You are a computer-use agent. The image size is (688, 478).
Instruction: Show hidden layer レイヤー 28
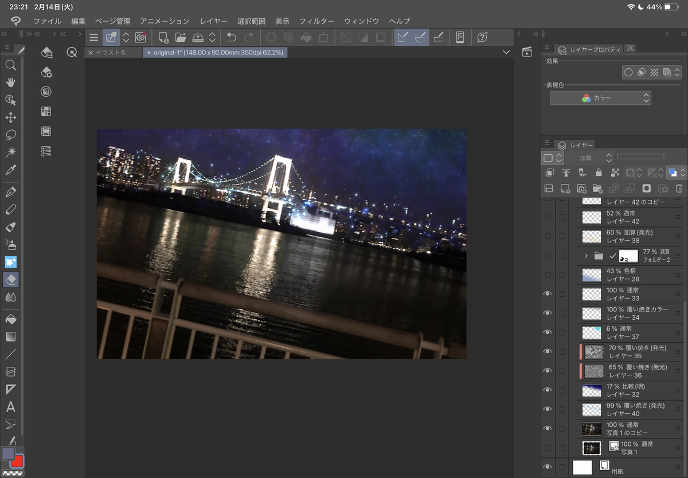pos(548,275)
